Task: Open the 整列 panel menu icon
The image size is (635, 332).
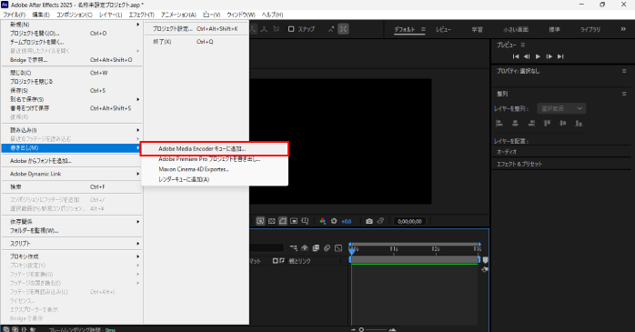Action: 624,94
